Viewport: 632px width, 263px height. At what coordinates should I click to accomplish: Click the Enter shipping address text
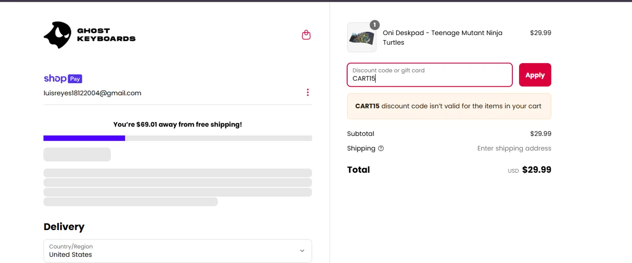coord(514,148)
